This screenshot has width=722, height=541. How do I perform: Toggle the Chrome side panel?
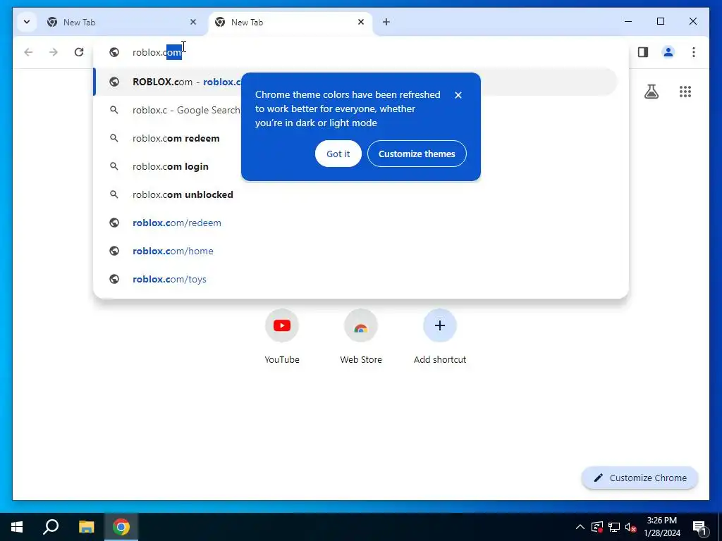pyautogui.click(x=643, y=52)
